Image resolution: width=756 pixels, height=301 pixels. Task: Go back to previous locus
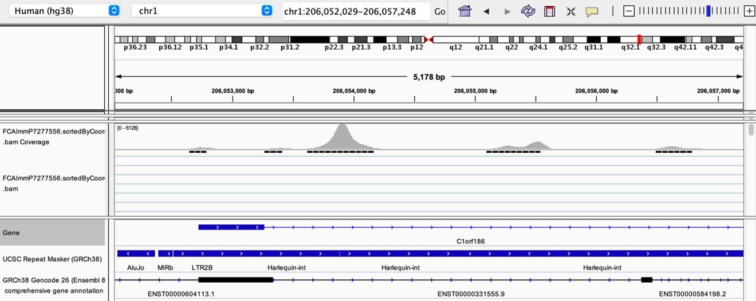click(486, 11)
